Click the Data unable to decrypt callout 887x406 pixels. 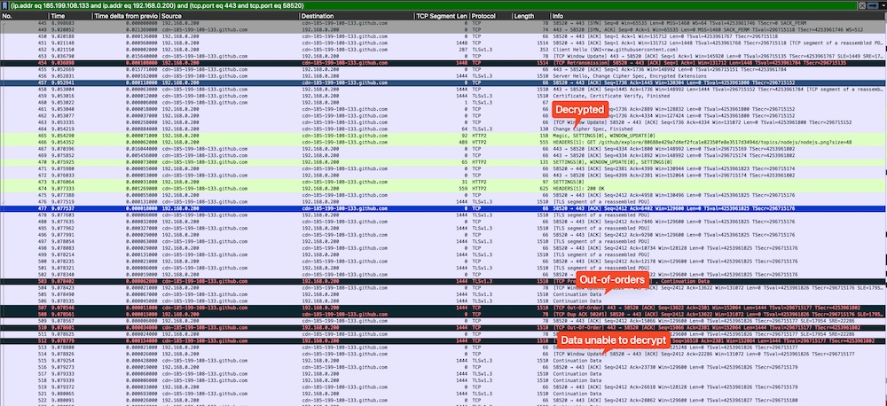tap(602, 340)
